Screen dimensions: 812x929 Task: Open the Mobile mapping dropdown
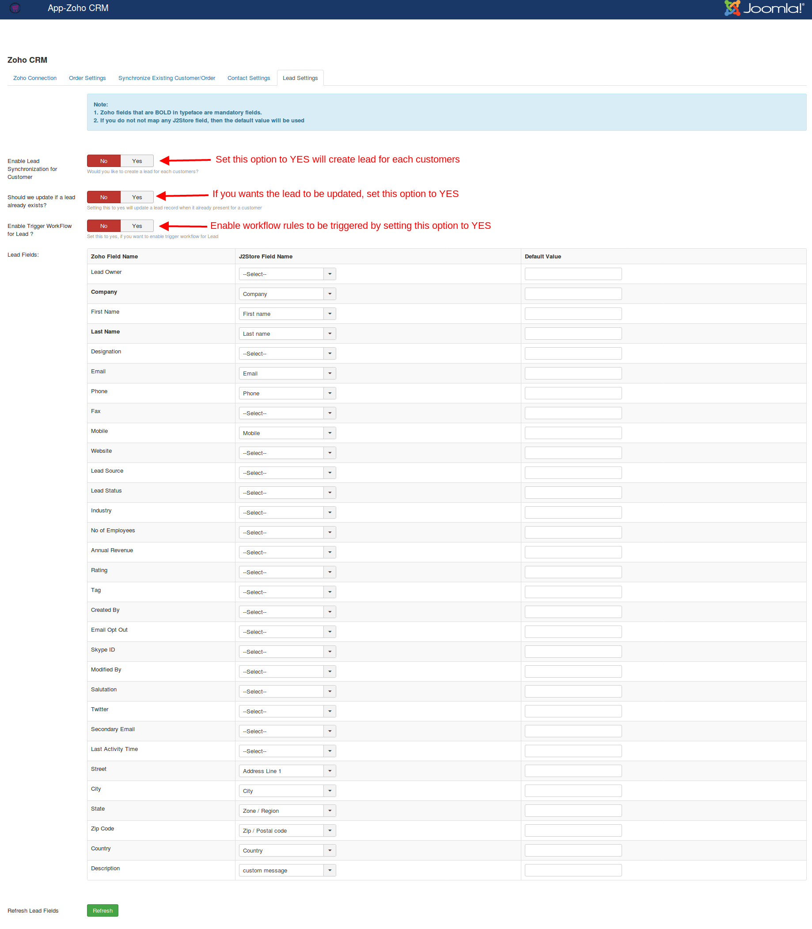pos(287,433)
